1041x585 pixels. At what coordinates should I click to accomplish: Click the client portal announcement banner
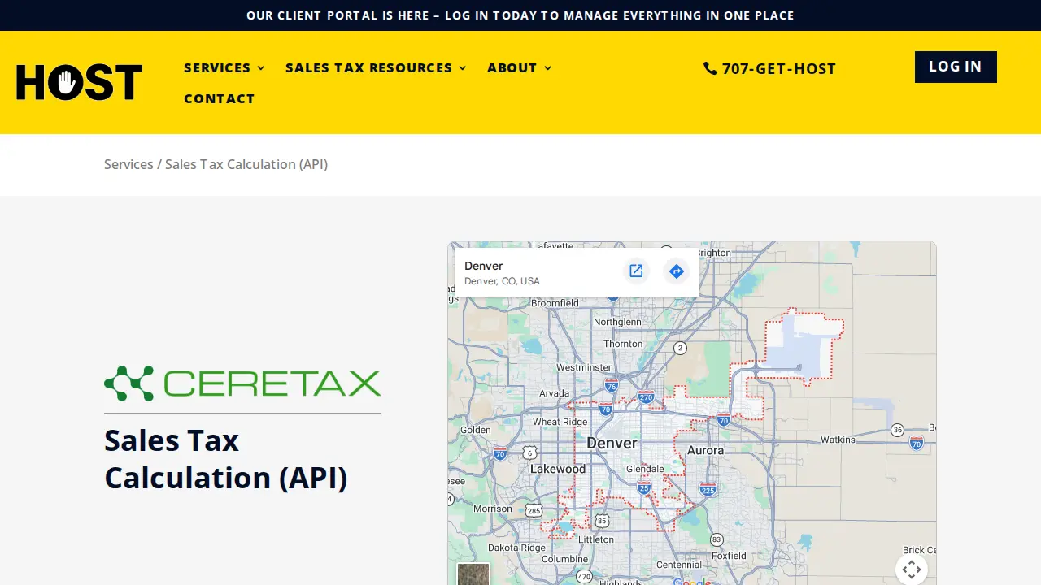tap(520, 15)
